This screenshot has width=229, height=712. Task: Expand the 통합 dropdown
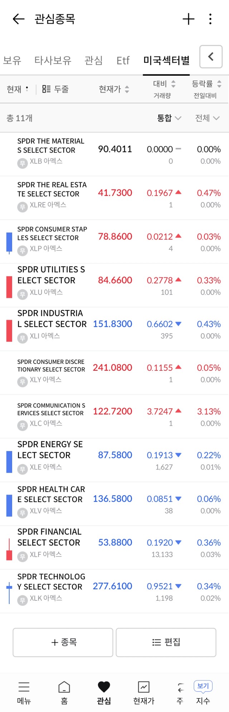coord(169,118)
